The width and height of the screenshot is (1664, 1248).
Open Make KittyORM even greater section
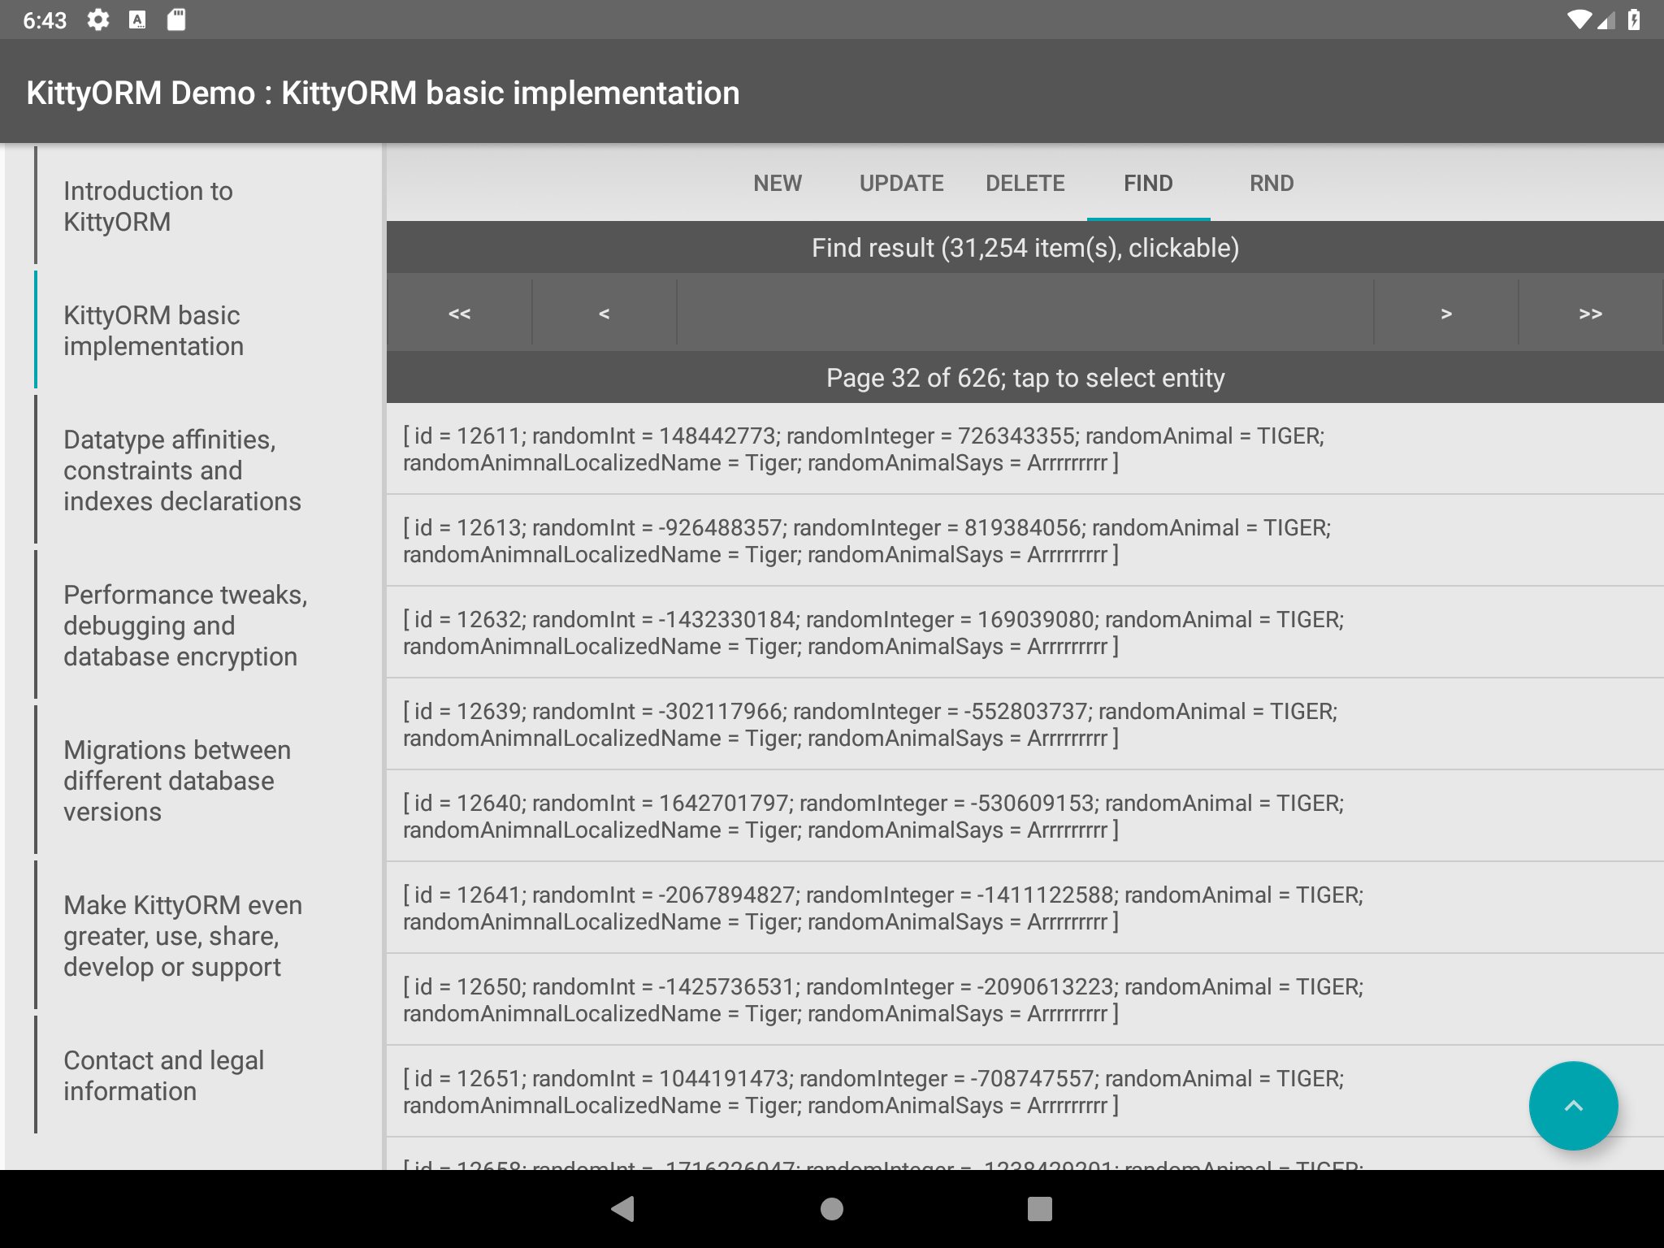click(x=207, y=935)
